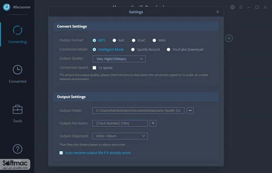Screen dimensions: 272x173
Task: Maximize the Macsome window
Action: coord(257,7)
